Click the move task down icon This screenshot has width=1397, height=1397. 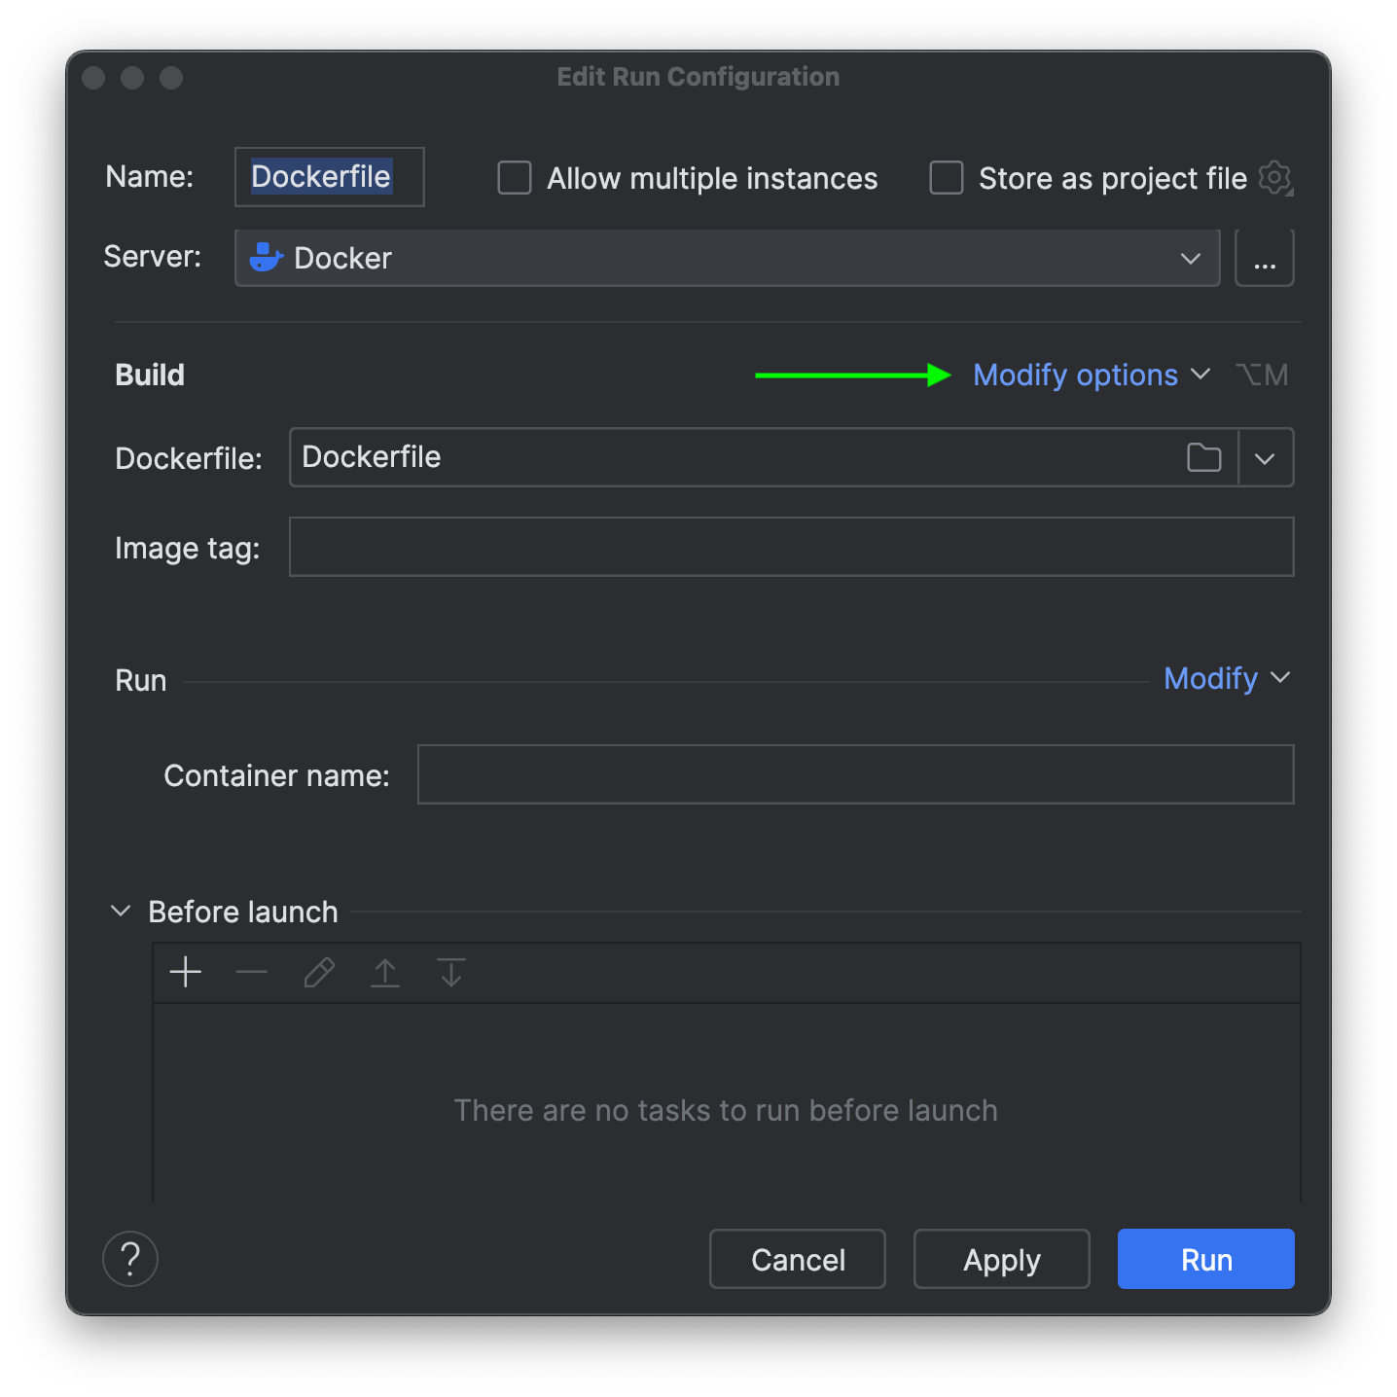coord(451,972)
